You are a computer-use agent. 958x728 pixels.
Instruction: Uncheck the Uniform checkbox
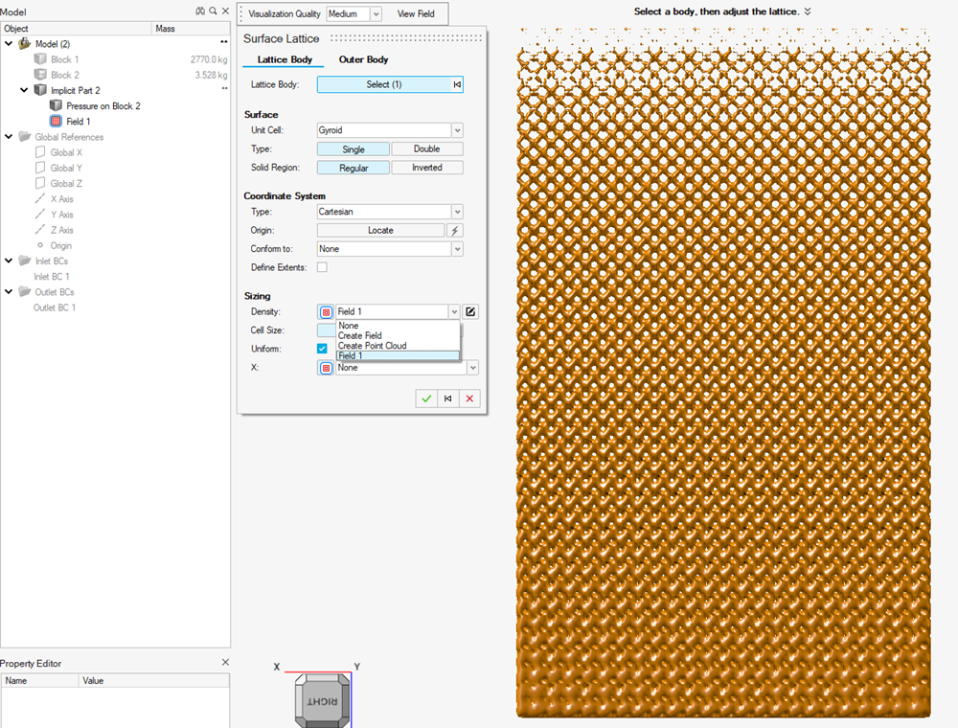[322, 349]
